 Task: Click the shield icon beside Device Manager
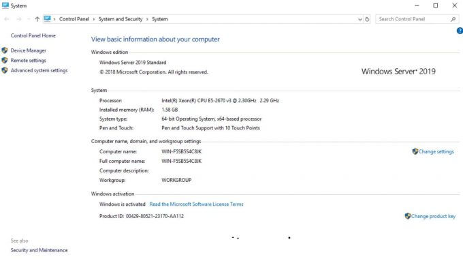click(5, 50)
